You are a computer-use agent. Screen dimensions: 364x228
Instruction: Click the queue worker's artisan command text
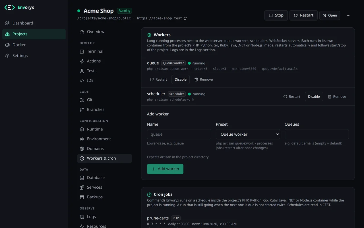point(222,69)
